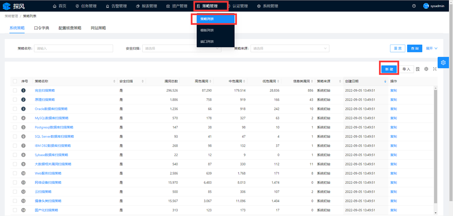Click the chart icon beside 报表管理
The height and width of the screenshot is (216, 453).
138,6
